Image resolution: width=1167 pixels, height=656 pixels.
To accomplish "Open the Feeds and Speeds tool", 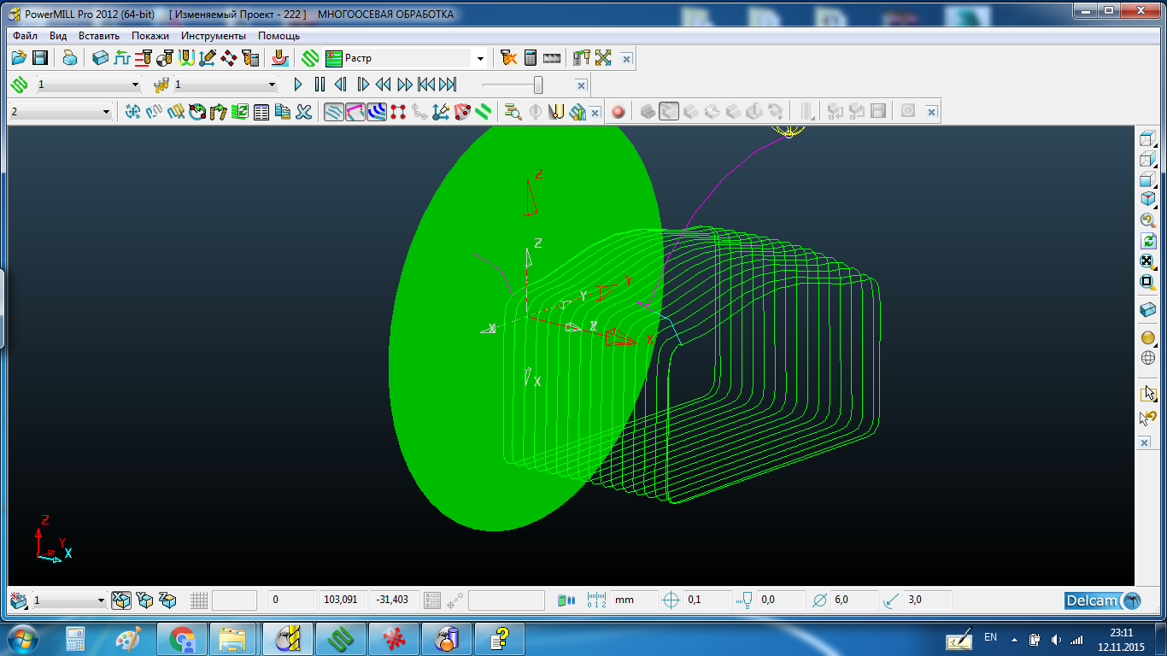I will click(121, 58).
